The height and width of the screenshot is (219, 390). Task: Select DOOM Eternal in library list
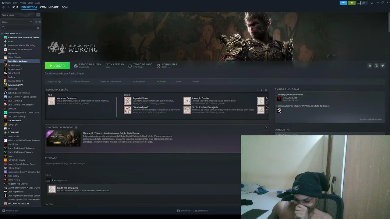click(x=14, y=120)
